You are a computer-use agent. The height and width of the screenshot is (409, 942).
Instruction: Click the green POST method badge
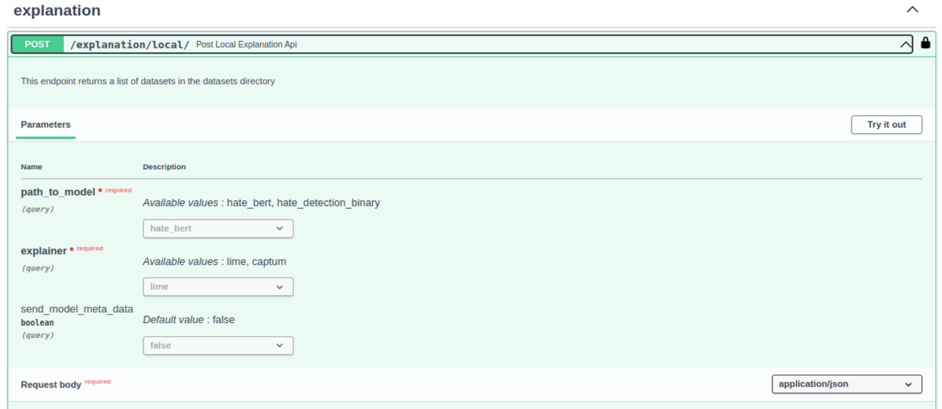(37, 44)
